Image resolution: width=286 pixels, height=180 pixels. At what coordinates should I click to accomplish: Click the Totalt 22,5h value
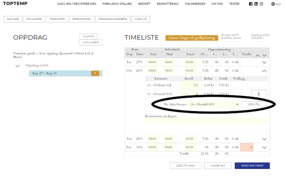pos(205,154)
